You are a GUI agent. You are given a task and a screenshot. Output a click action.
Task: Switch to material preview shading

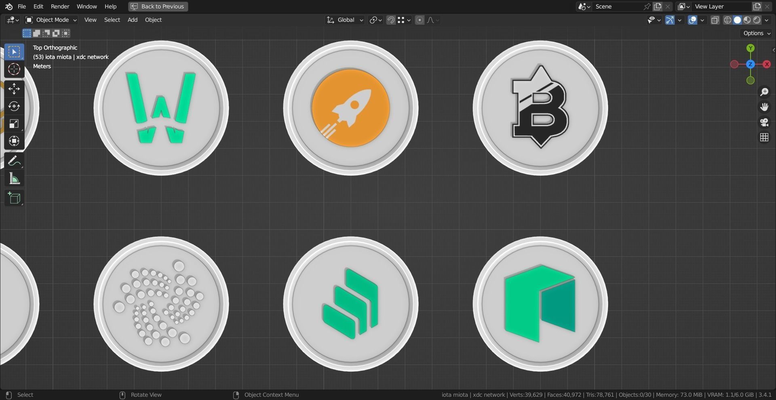[x=747, y=20]
